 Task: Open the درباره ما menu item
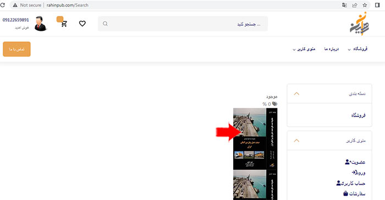(332, 49)
